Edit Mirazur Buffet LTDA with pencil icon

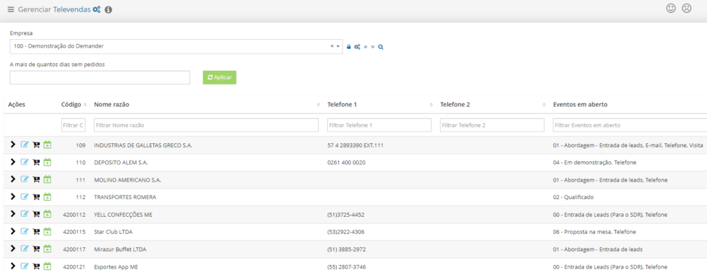click(25, 249)
